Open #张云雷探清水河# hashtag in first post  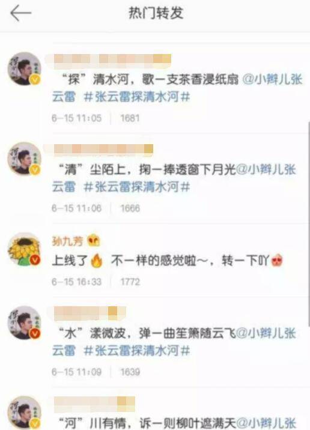point(137,97)
